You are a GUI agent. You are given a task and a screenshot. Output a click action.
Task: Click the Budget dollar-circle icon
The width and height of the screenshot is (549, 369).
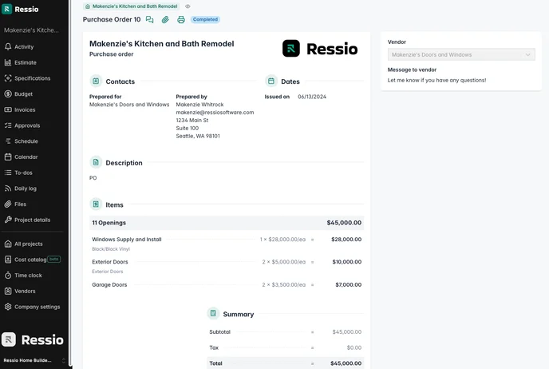[x=8, y=94]
